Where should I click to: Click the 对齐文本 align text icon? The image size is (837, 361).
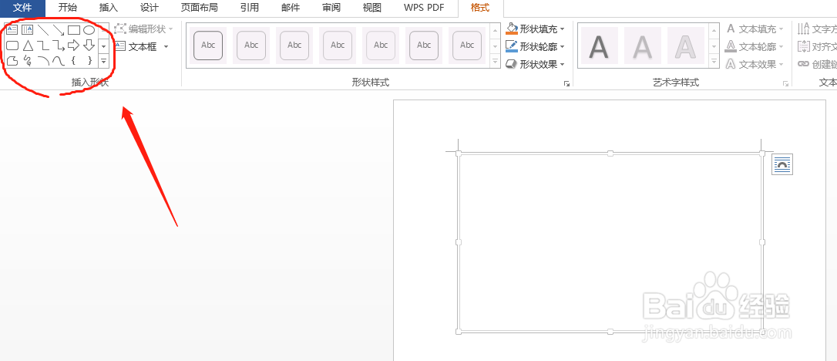pyautogui.click(x=803, y=46)
